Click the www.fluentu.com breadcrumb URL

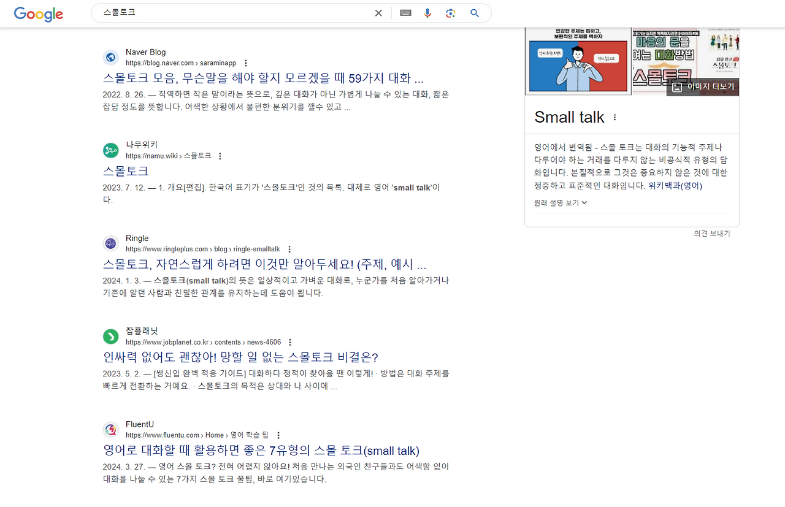click(197, 435)
